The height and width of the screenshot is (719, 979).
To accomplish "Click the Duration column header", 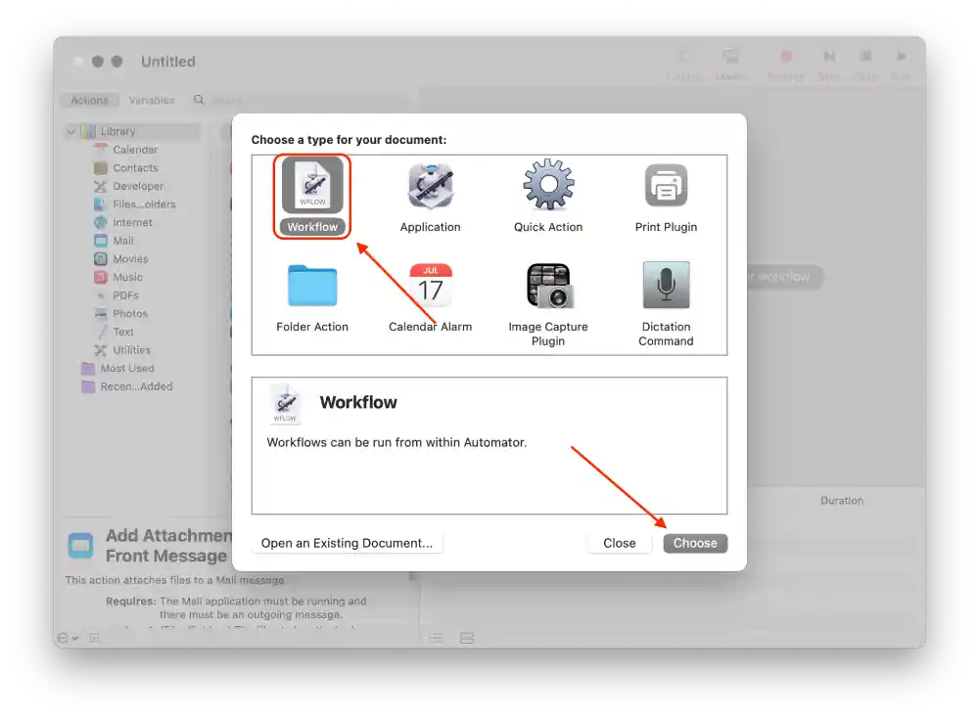I will pos(842,501).
